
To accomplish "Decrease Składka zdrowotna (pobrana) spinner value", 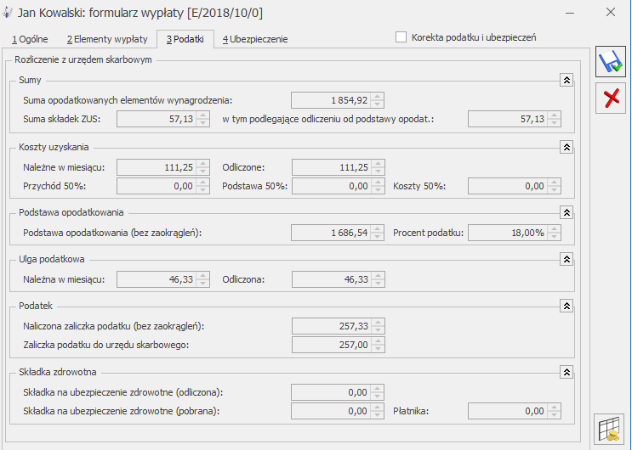I will point(378,415).
